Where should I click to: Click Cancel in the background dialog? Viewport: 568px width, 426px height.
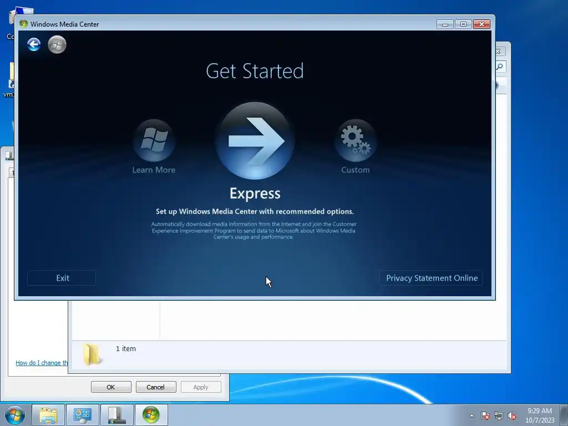point(156,387)
